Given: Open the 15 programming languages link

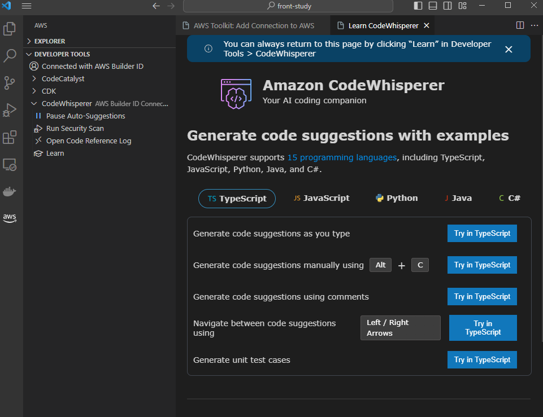Looking at the screenshot, I should point(342,157).
